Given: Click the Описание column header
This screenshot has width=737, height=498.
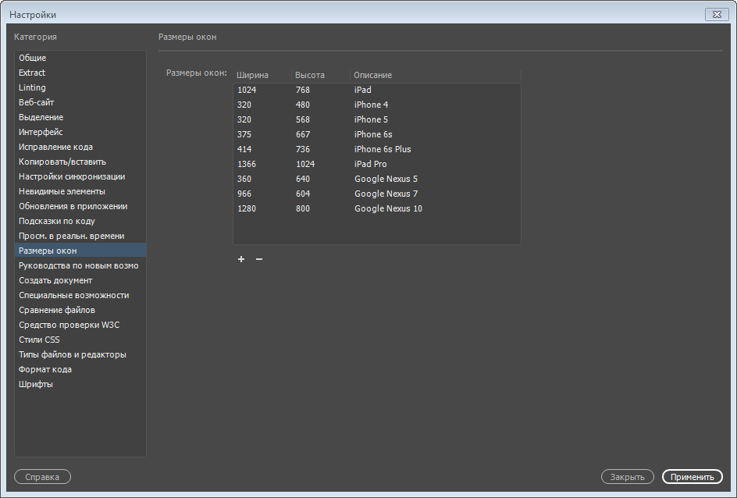Looking at the screenshot, I should coord(372,75).
